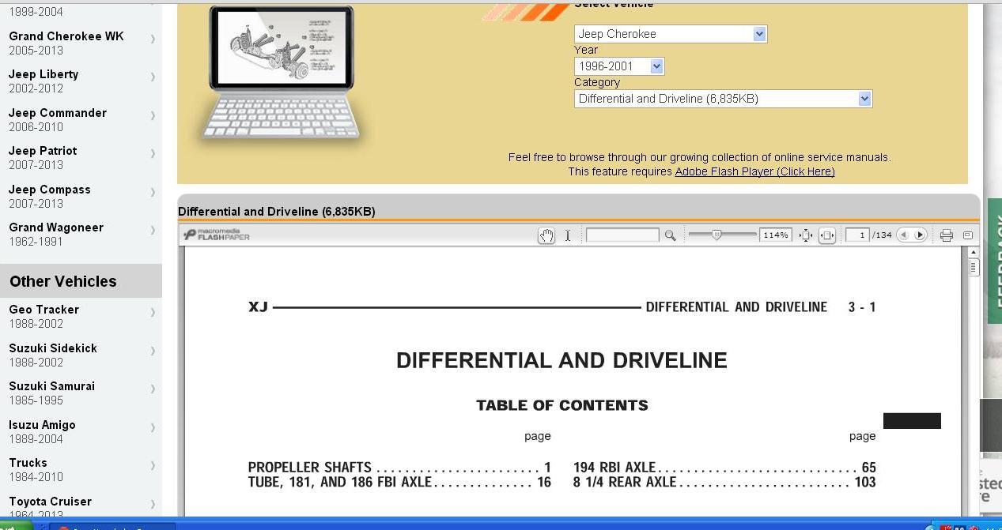
Task: Open Suzuki Sidekick 1988-2002 link
Action: coord(81,355)
